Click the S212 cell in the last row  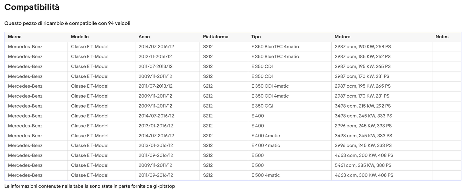pos(208,175)
